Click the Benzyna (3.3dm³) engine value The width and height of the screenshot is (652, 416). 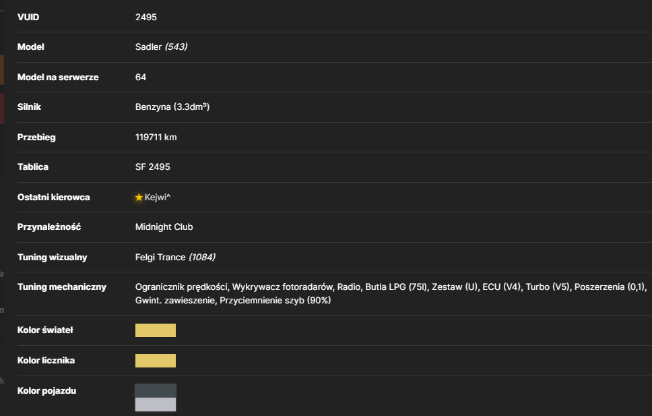pyautogui.click(x=172, y=107)
